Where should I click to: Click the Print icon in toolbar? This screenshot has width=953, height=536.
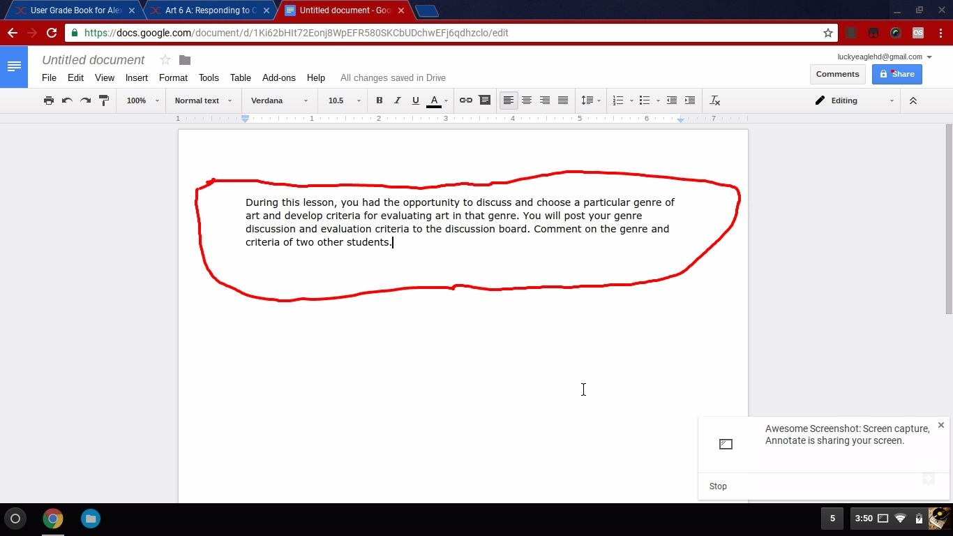coord(48,100)
